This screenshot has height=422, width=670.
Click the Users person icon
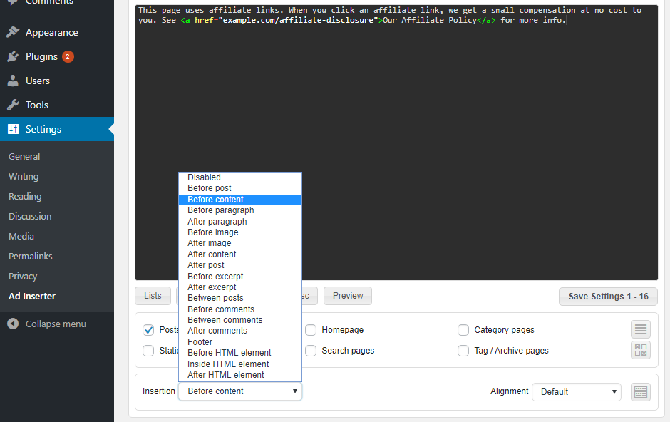tap(13, 81)
